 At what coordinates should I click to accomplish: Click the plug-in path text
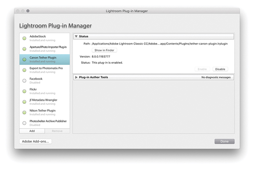(x=159, y=44)
